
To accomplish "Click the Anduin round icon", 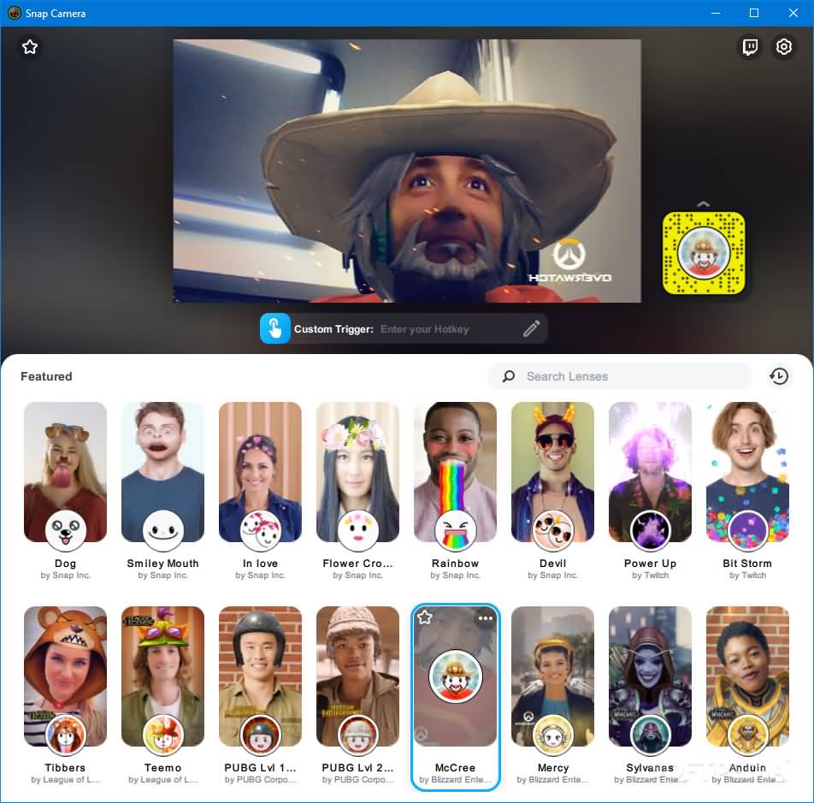I will point(747,735).
